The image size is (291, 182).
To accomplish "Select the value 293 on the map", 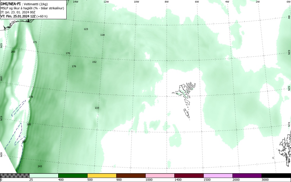I will [13, 52].
